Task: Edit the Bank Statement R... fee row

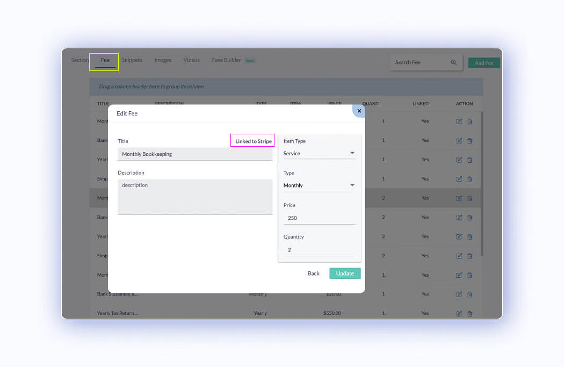Action: [459, 294]
